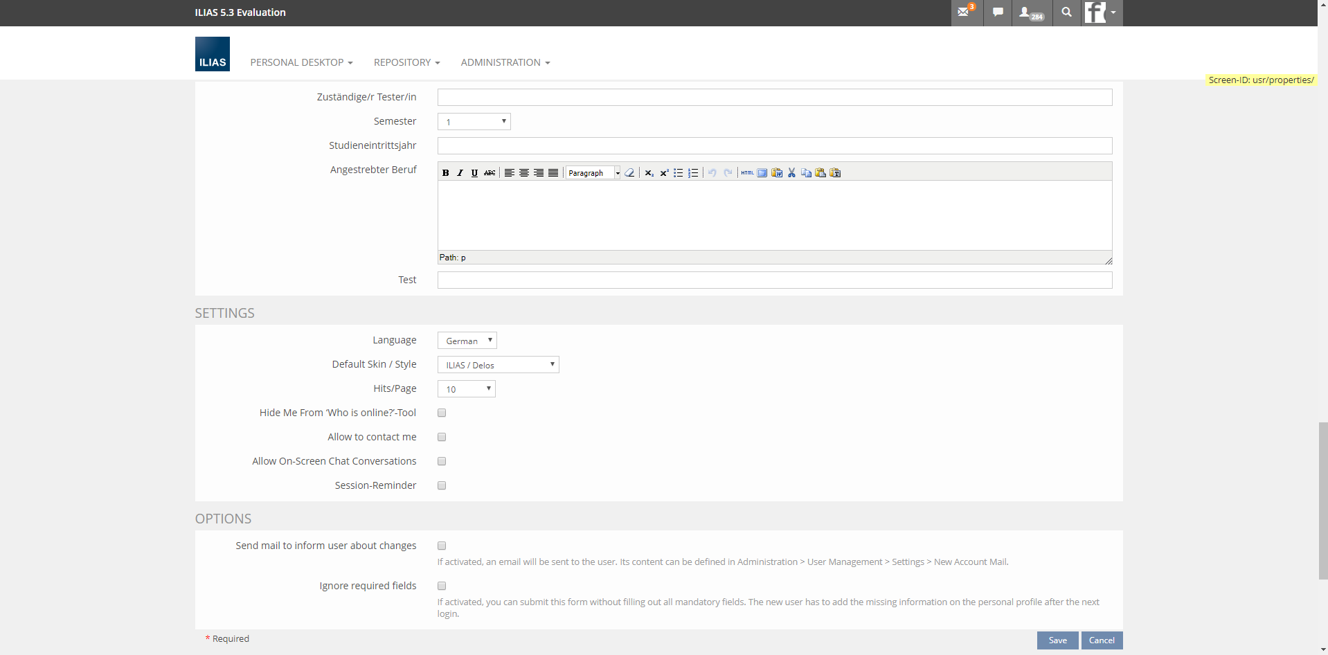The image size is (1328, 655).
Task: Enable Hide Me From 'Who is online?' checkbox
Action: pos(442,413)
